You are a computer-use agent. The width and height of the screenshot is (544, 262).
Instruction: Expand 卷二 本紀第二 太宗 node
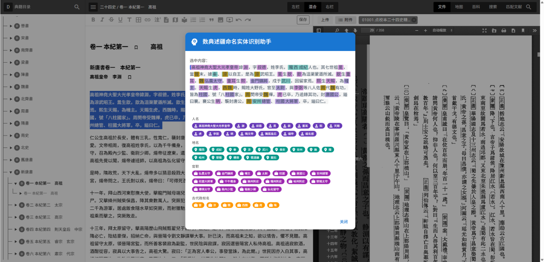[16, 205]
